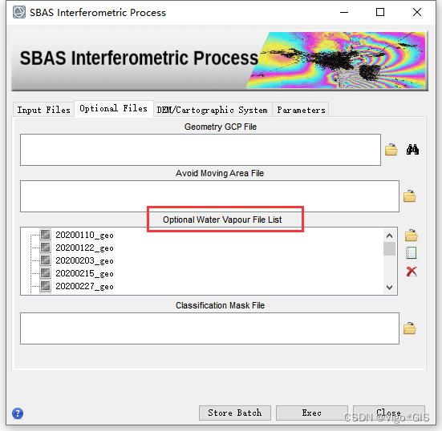Click file icon of 20200122_geo
This screenshot has height=431, width=442.
pos(46,248)
